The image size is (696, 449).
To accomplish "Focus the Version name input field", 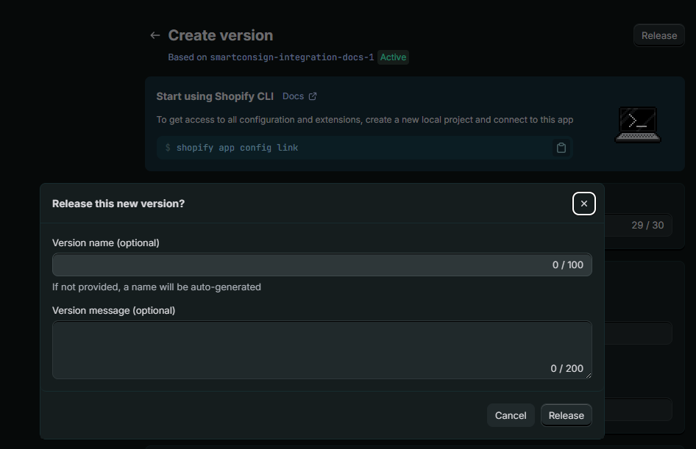I will (x=322, y=265).
